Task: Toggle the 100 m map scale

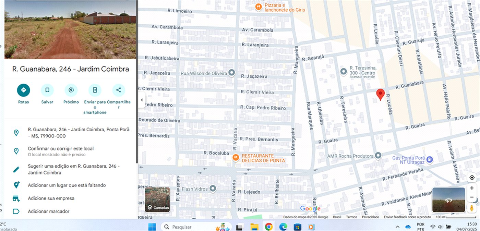Action: [x=456, y=217]
